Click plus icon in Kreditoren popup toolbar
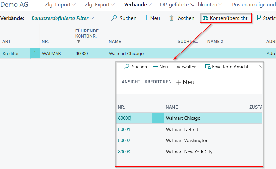This screenshot has height=169, width=276. click(155, 67)
